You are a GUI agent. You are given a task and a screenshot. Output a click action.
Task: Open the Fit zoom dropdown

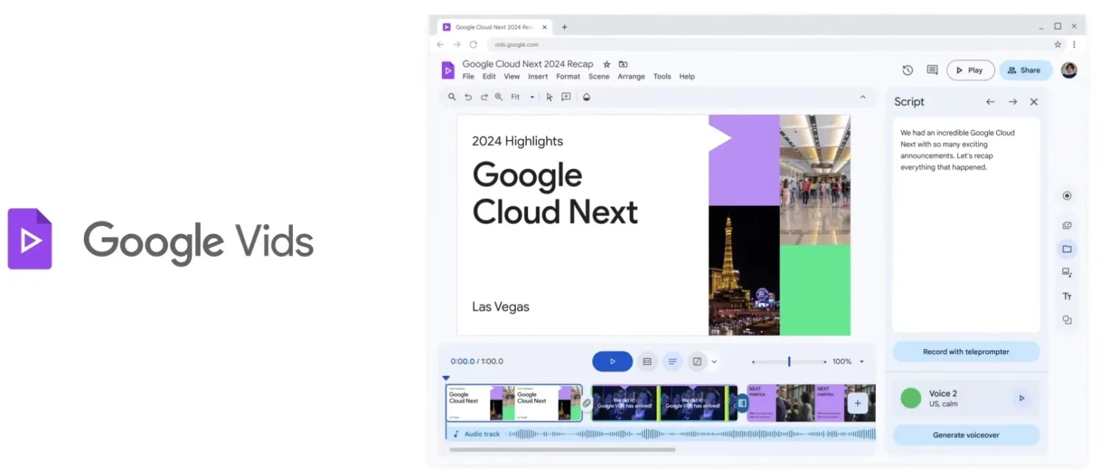click(522, 97)
